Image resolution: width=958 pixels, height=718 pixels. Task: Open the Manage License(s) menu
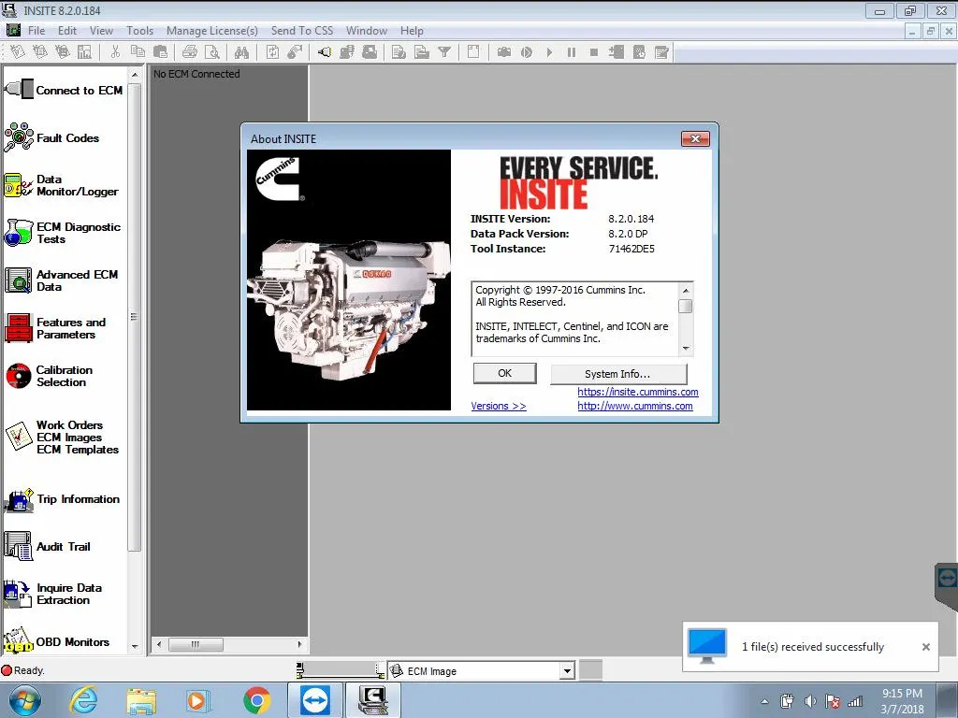click(x=212, y=31)
